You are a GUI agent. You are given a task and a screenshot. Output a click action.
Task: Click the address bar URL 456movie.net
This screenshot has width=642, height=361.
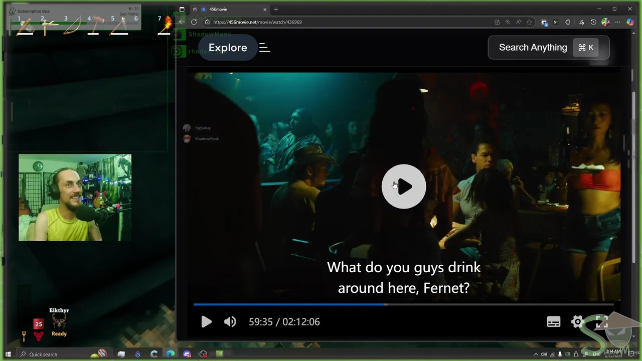tap(257, 22)
